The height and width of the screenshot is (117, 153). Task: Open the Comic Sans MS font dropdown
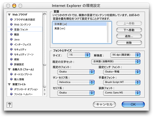[122, 93]
